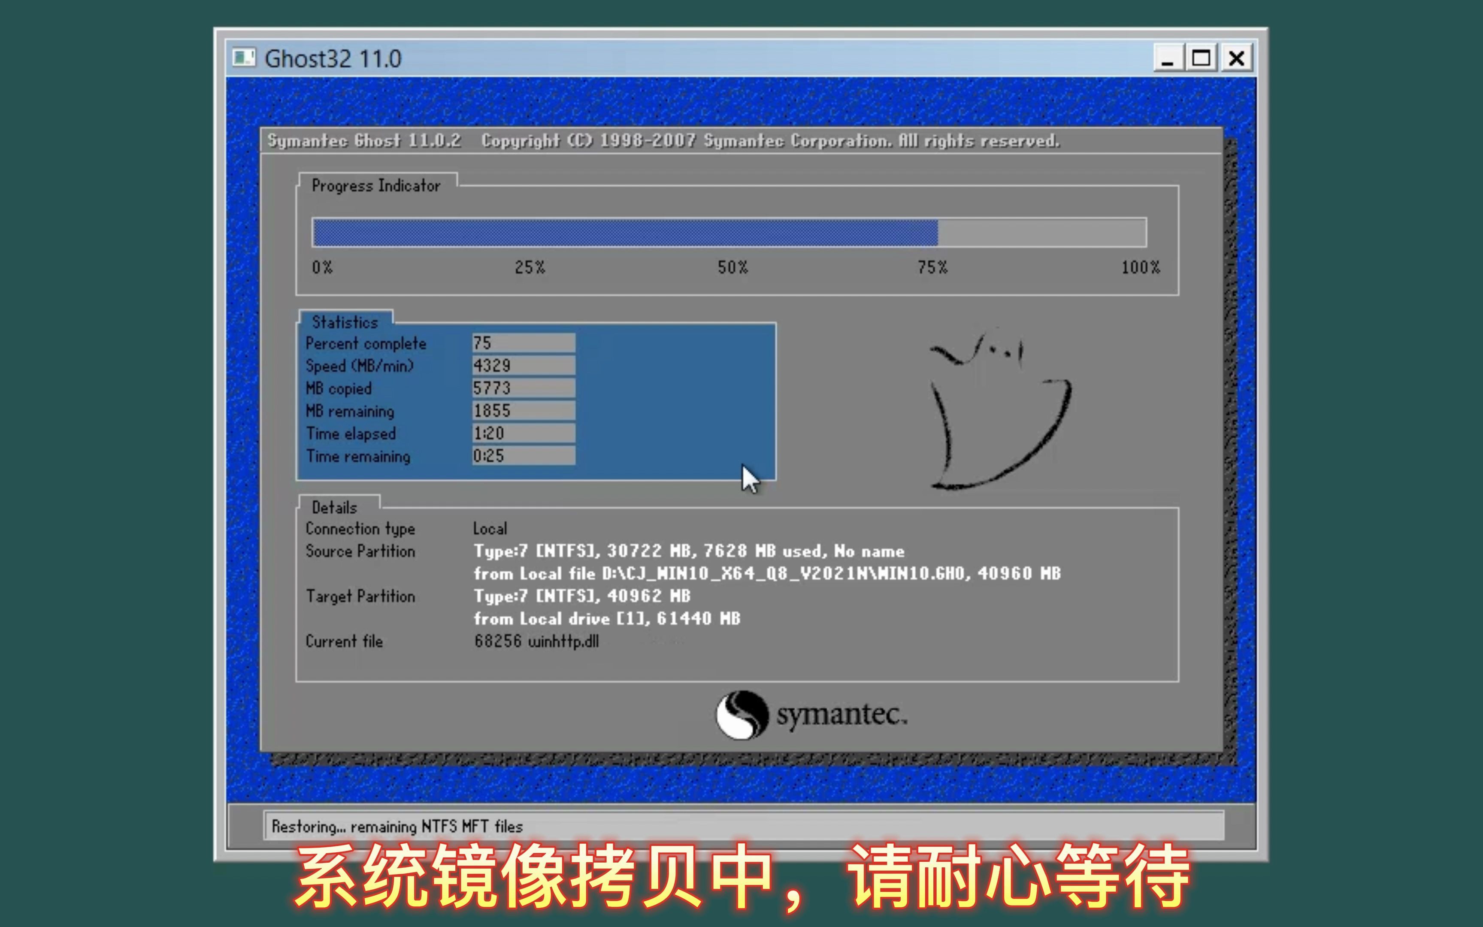Click the Percent complete value 75

524,343
